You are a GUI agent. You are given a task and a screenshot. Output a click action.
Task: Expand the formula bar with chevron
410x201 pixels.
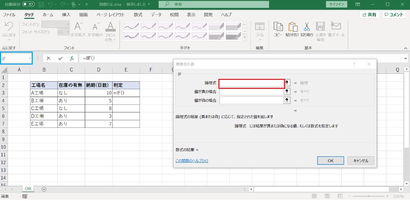point(406,58)
